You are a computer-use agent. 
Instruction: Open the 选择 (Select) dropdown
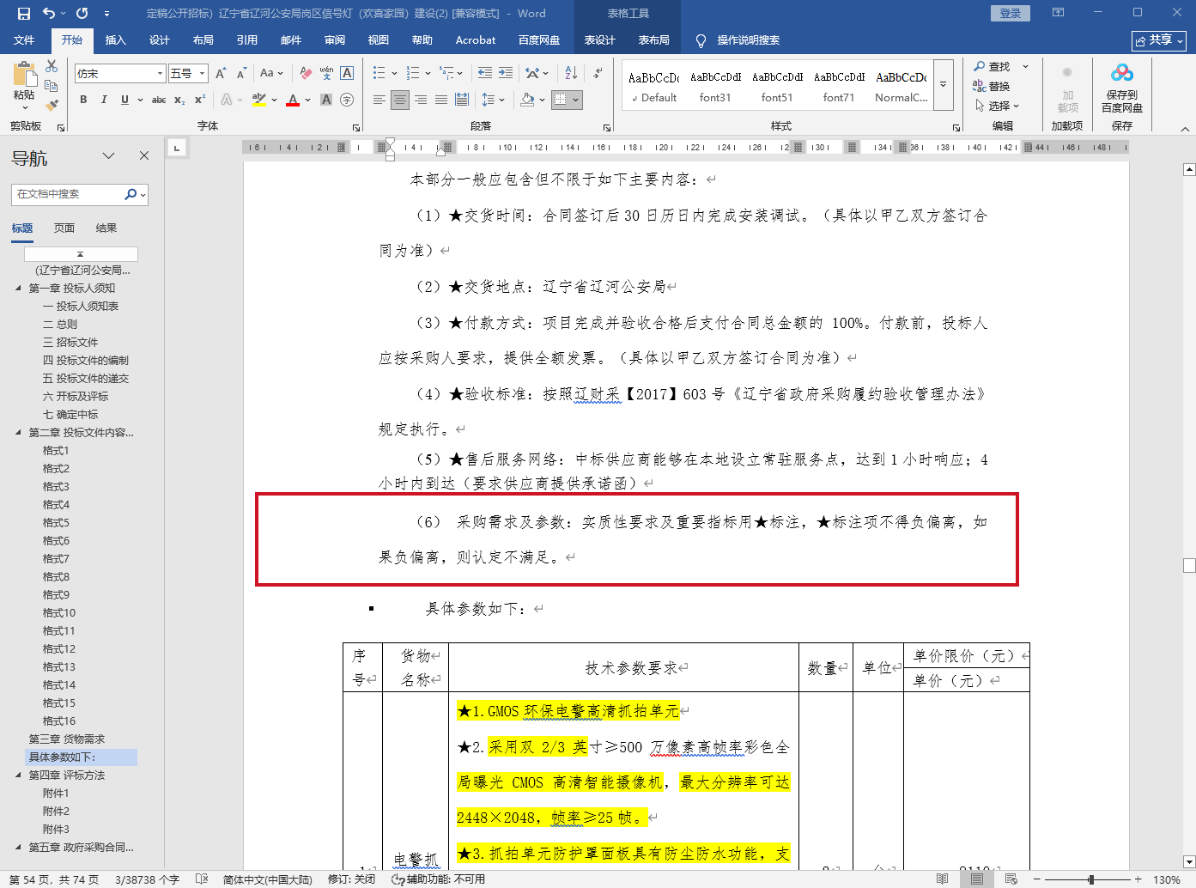click(997, 106)
